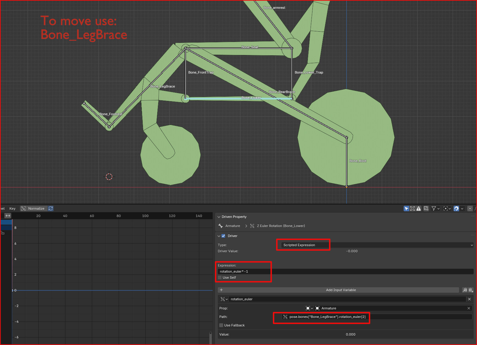Screen dimensions: 477x345
Task: Open the Scripted Expression type dropdown
Action: click(x=377, y=245)
